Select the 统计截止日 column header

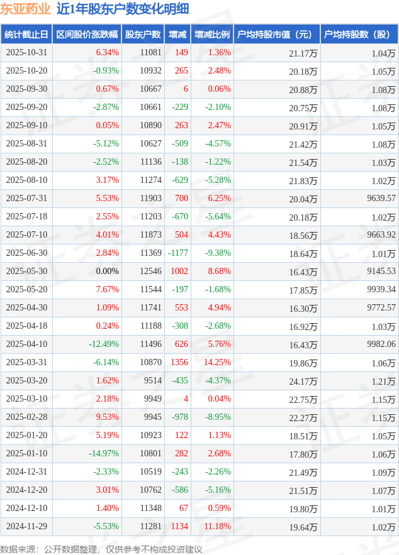pos(26,35)
